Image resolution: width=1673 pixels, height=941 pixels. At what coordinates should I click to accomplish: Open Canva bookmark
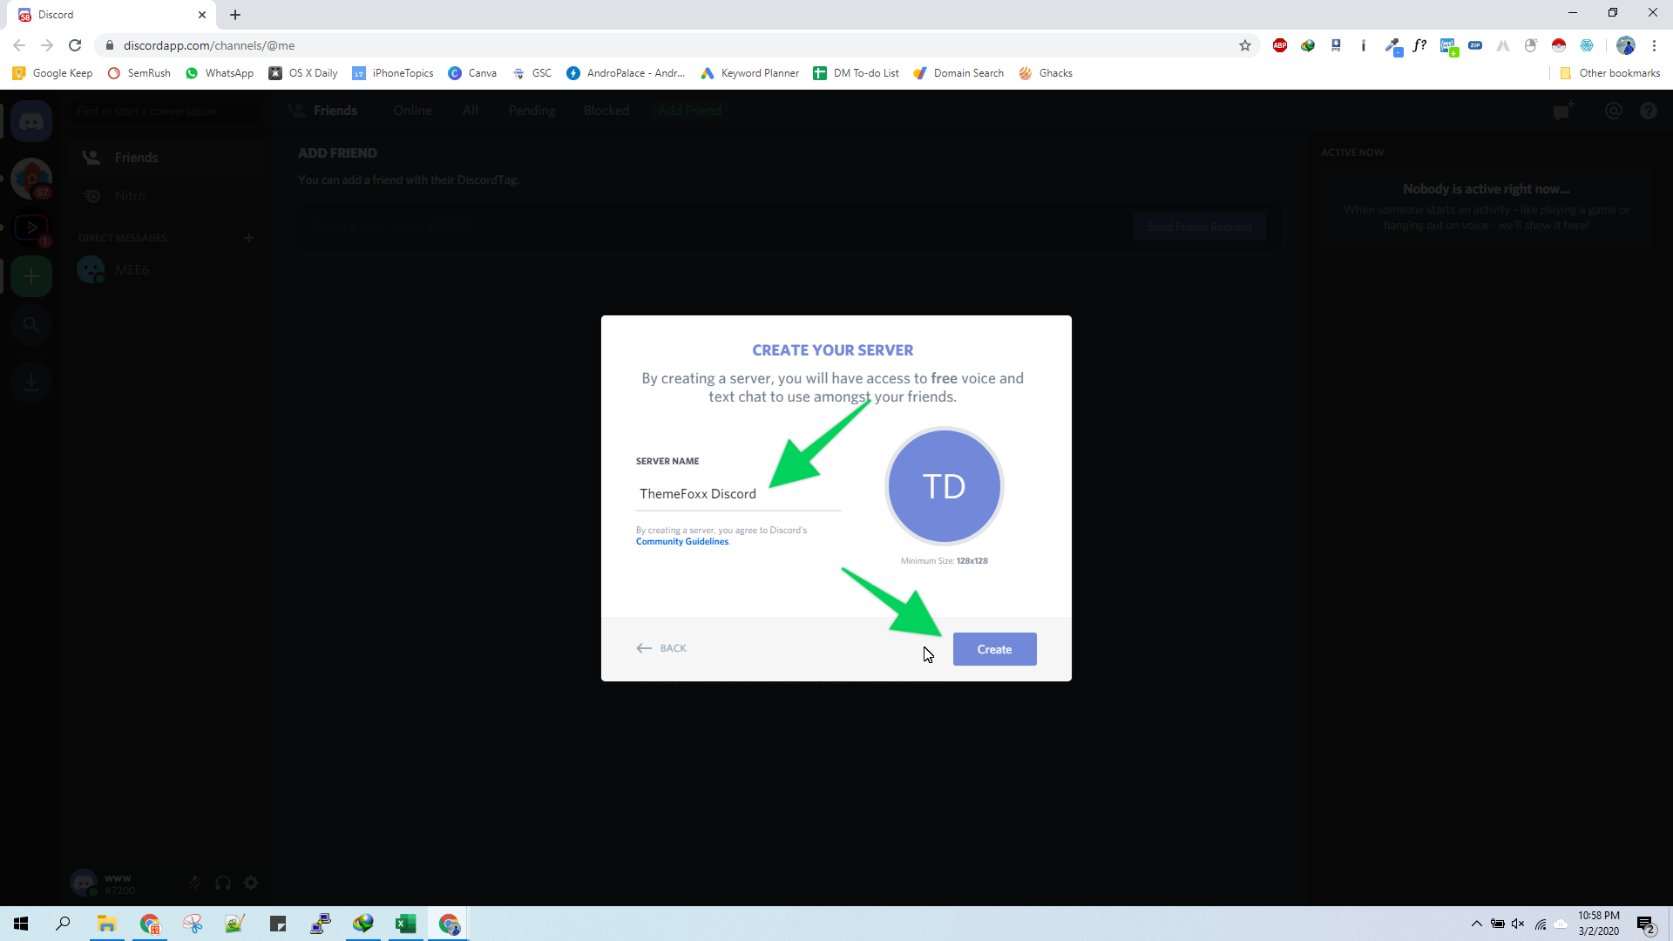tap(472, 73)
